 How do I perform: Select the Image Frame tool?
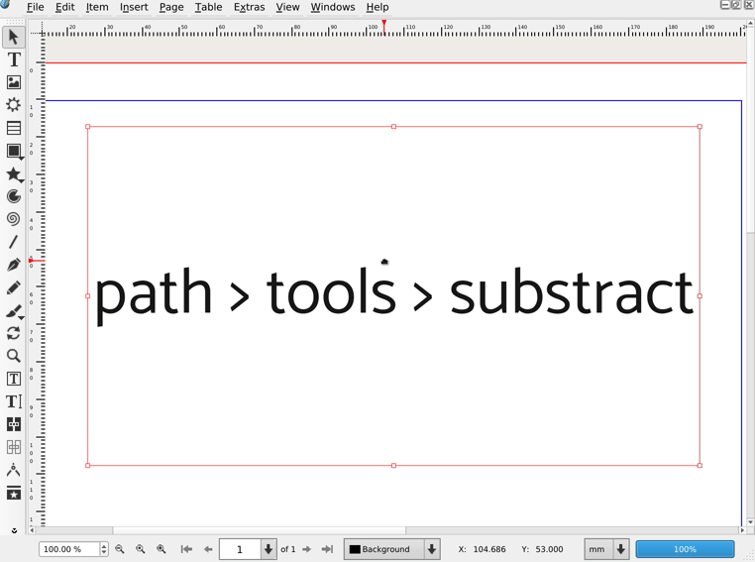pos(14,82)
